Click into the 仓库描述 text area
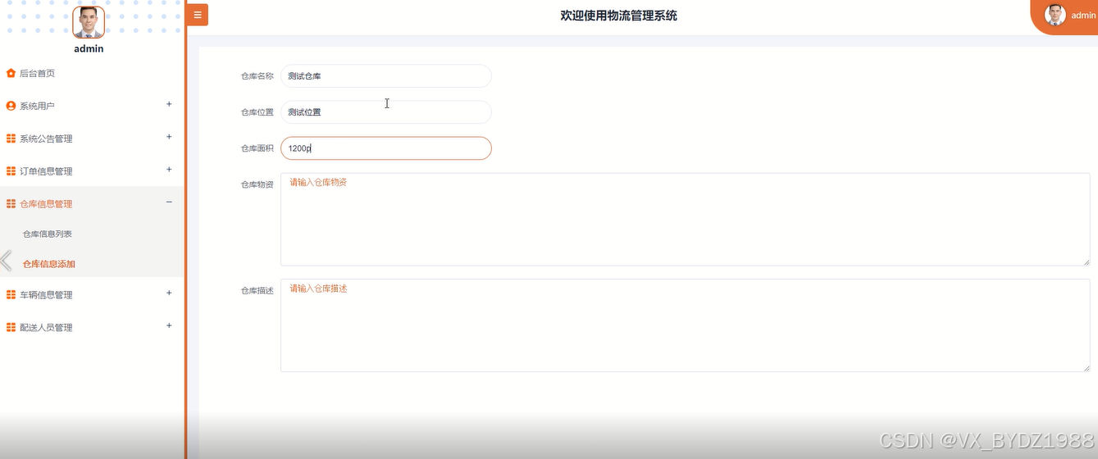 coord(685,325)
